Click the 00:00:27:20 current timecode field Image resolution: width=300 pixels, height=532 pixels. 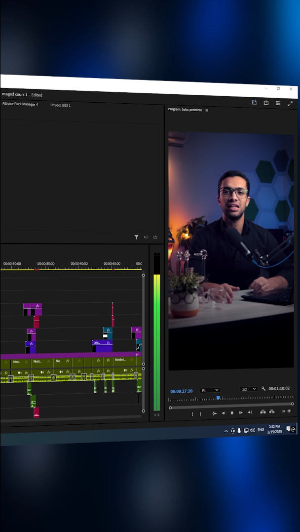click(x=181, y=391)
